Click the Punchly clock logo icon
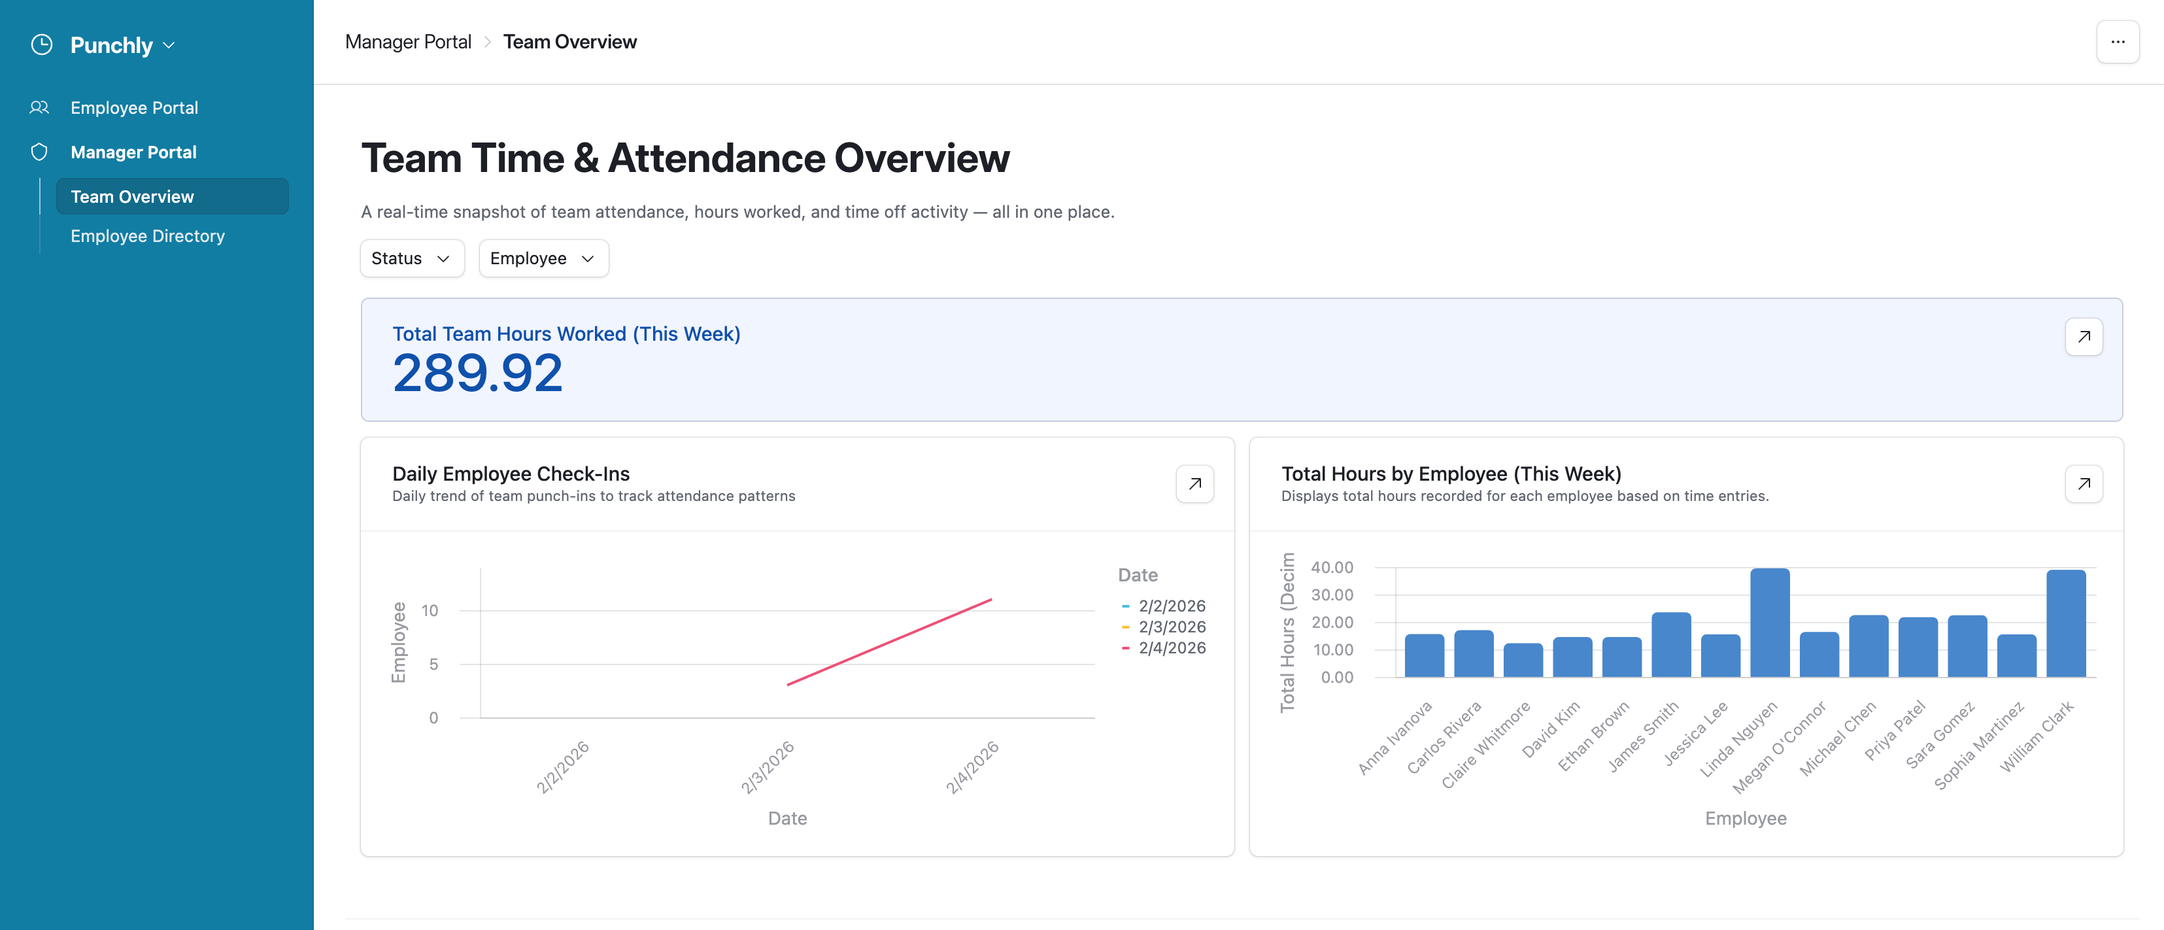The image size is (2164, 930). [41, 44]
